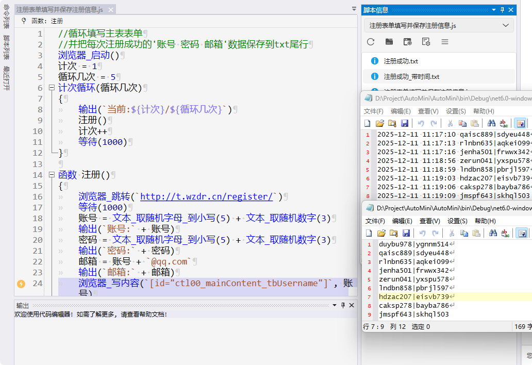Click the window settings gear icon in script info panel
The image size is (532, 365).
point(408,42)
